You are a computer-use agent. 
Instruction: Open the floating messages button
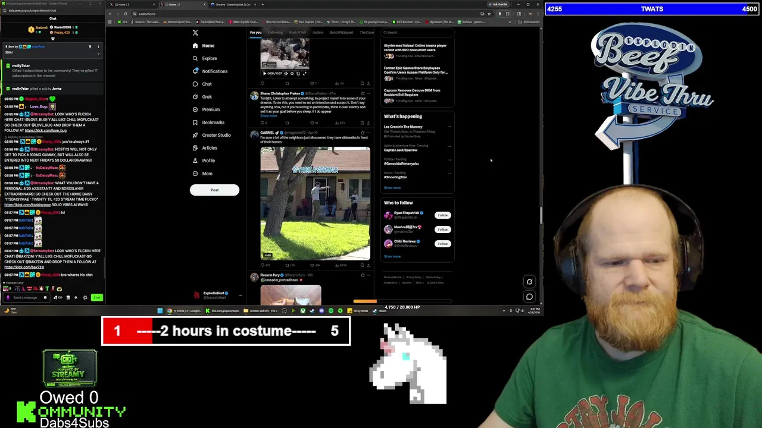(x=529, y=297)
